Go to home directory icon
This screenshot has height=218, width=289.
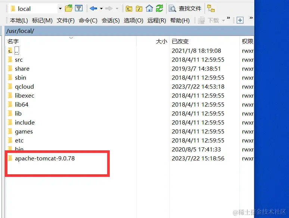[x=149, y=9]
